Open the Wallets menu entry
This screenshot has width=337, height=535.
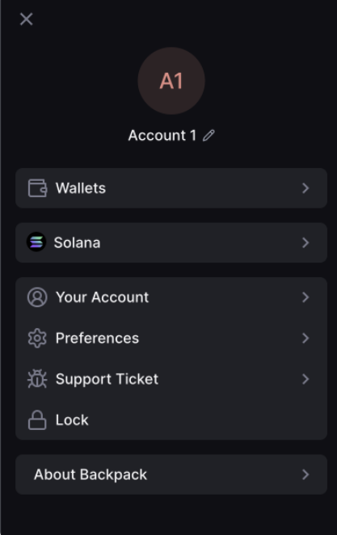pos(171,188)
